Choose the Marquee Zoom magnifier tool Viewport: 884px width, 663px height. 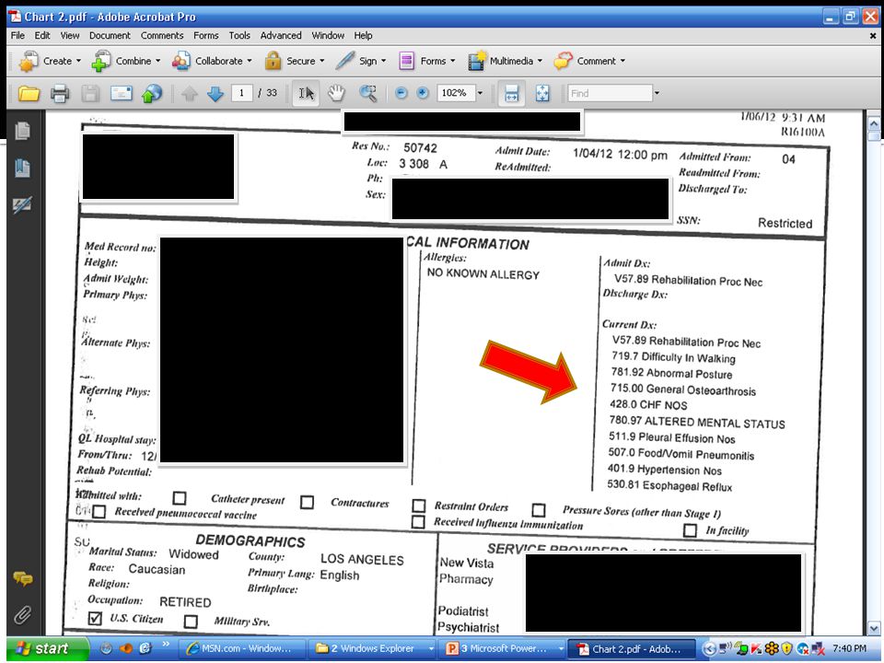coord(368,93)
